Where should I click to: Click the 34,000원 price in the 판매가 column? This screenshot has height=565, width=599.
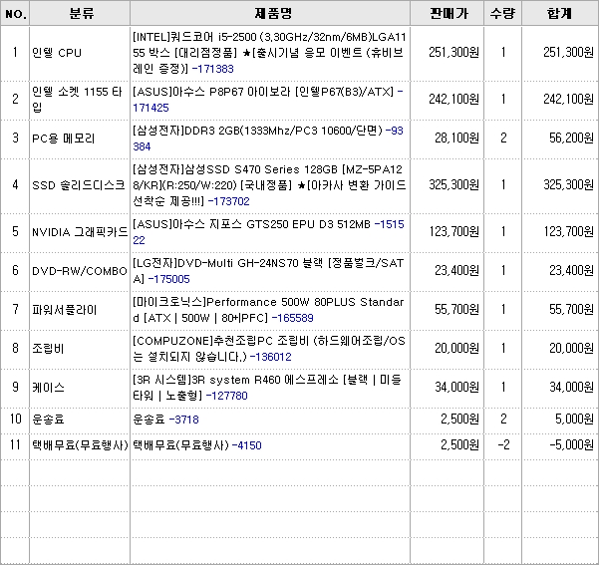click(456, 388)
